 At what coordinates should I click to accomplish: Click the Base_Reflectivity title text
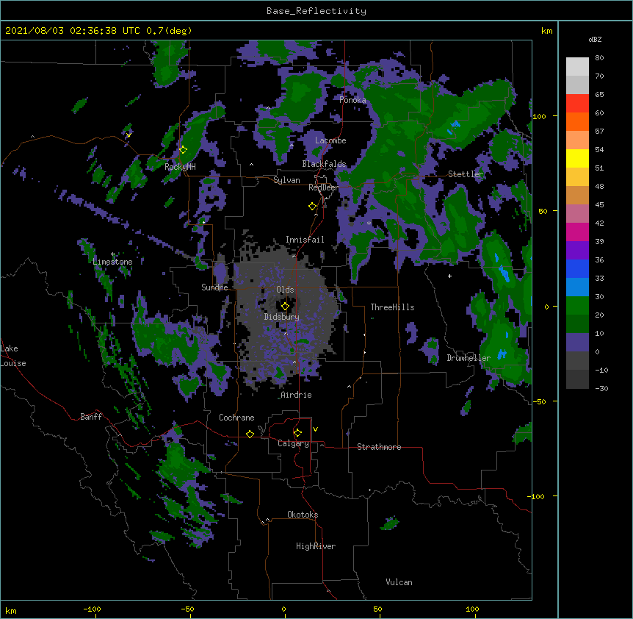coord(316,11)
